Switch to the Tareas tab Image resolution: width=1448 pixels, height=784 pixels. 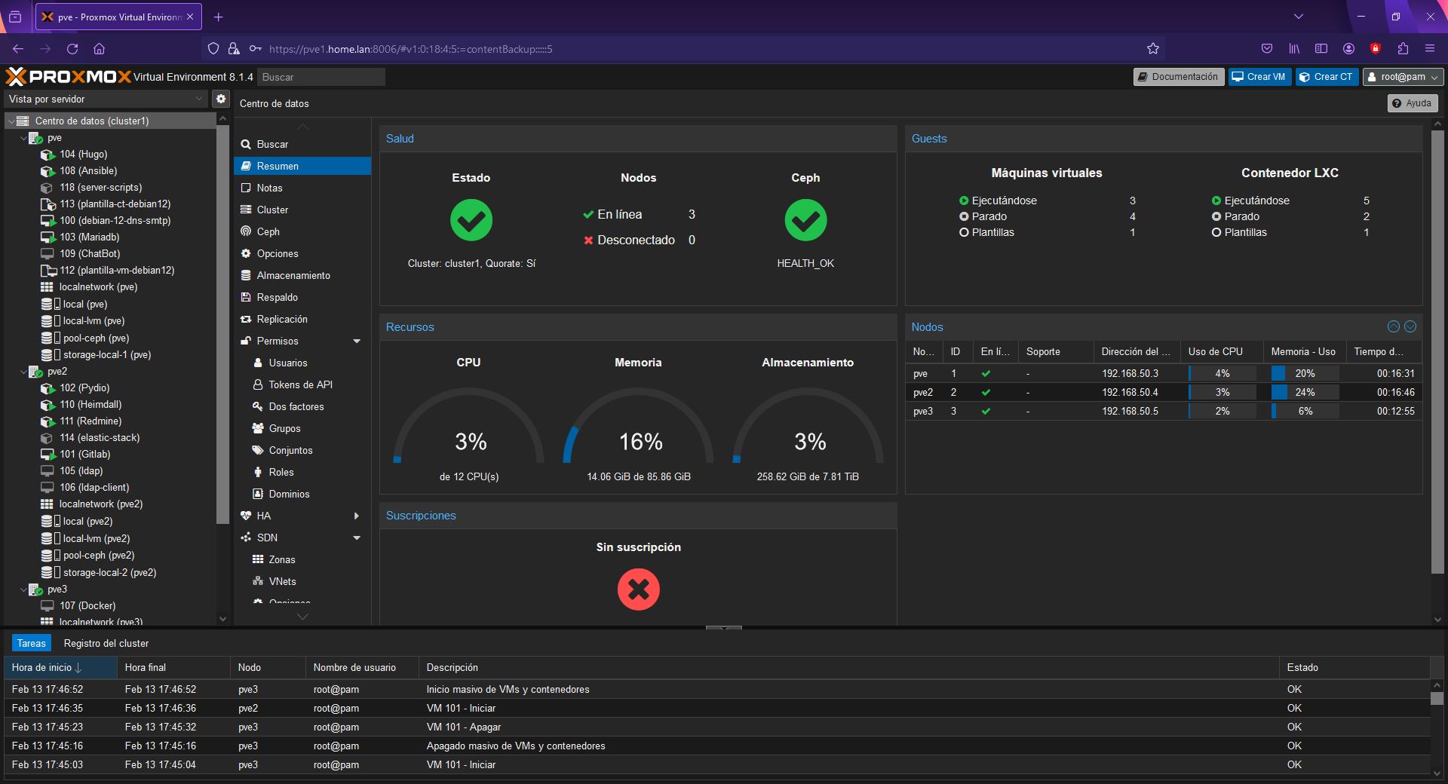(x=32, y=643)
